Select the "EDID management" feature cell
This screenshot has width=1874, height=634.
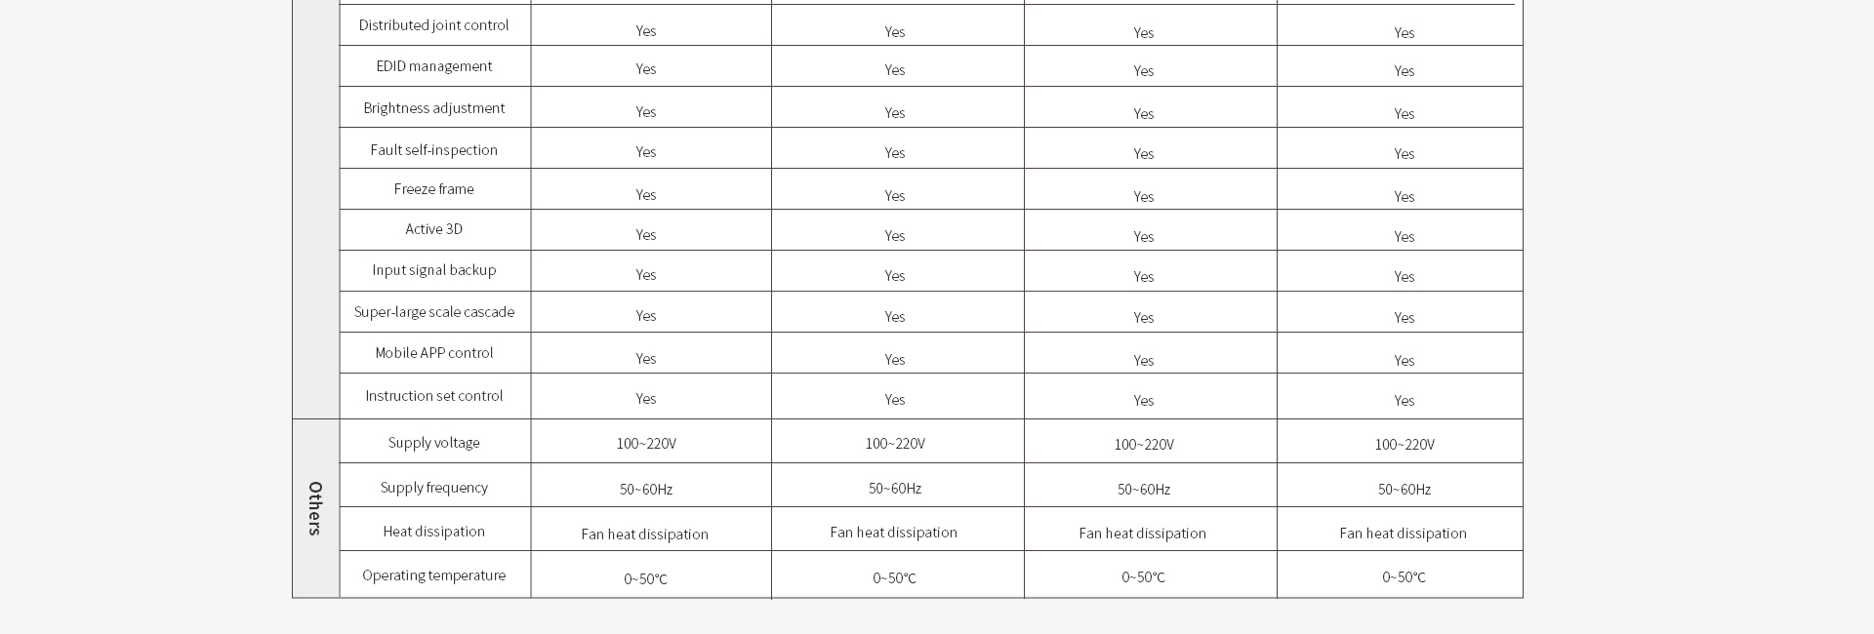pos(433,66)
